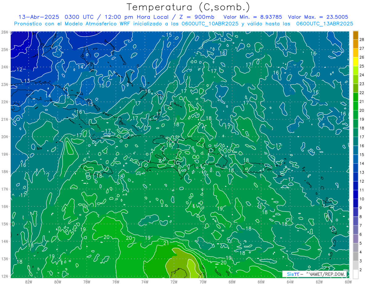Click the '80W' longitude axis label

(58, 281)
